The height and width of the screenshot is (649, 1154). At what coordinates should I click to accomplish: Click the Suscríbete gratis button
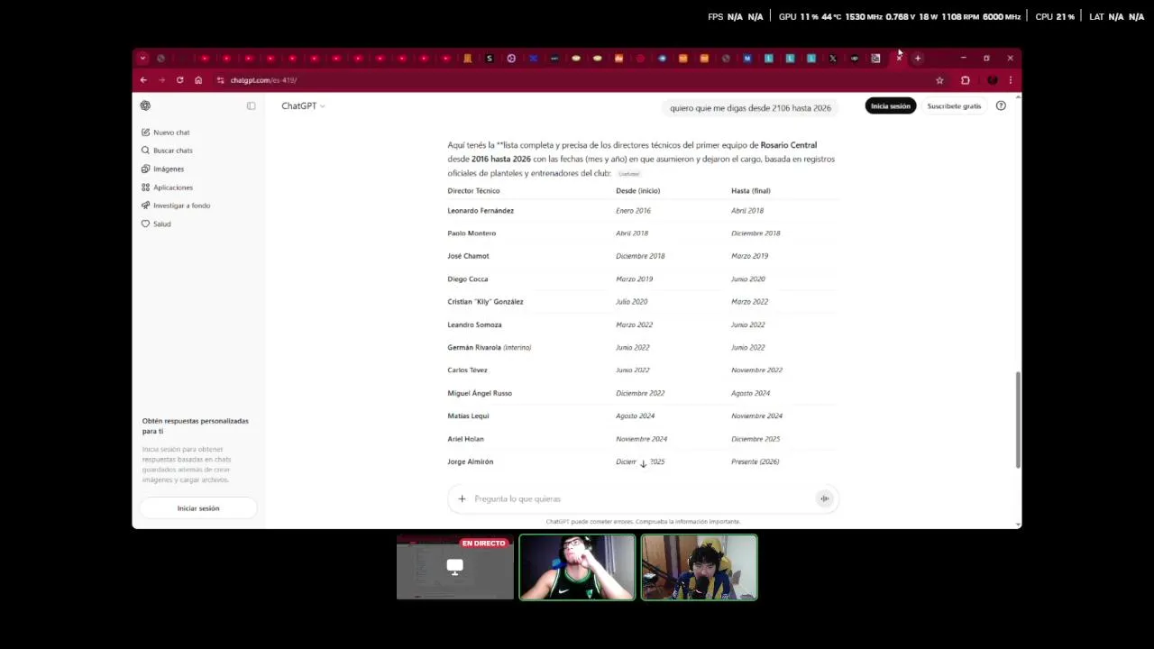tap(954, 106)
